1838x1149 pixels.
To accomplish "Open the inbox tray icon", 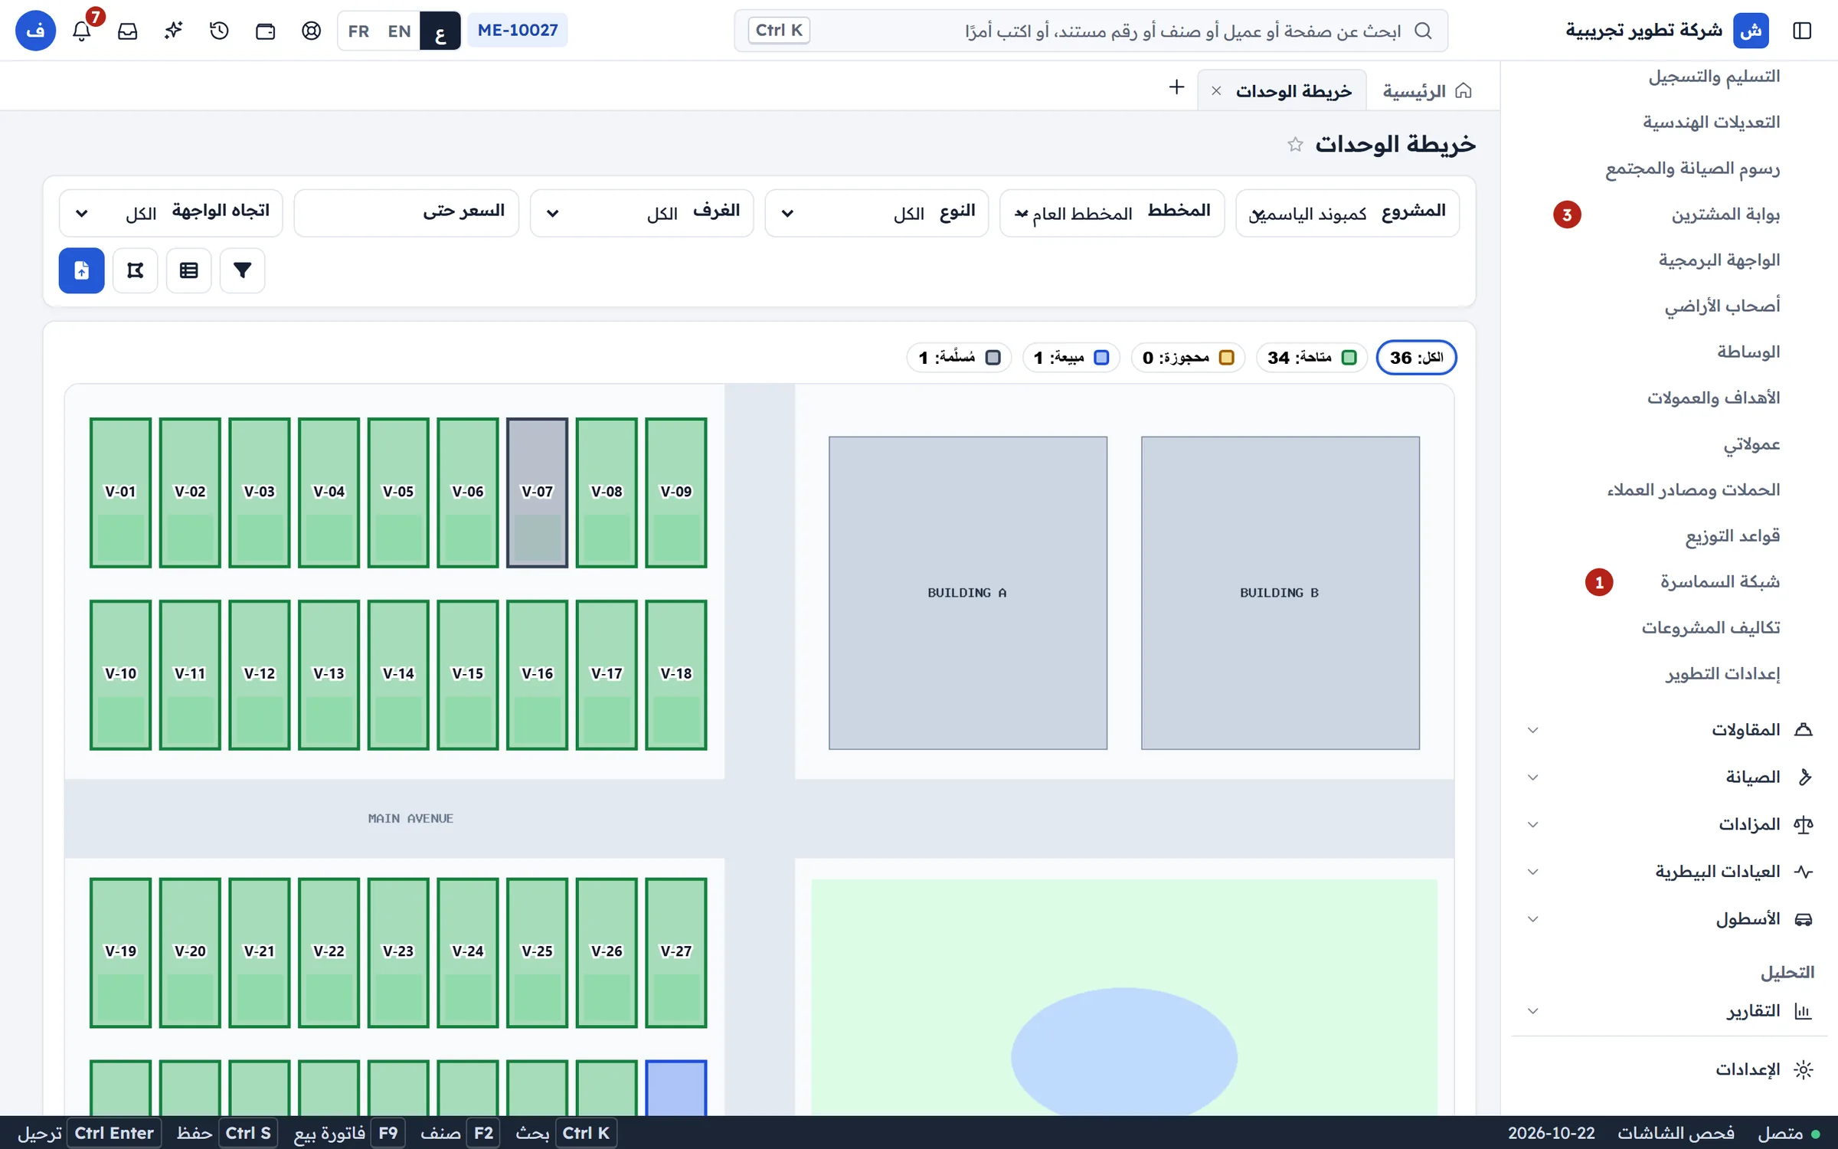I will click(128, 31).
